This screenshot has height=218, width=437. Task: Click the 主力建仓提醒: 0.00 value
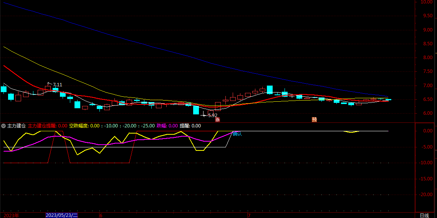click(48, 126)
